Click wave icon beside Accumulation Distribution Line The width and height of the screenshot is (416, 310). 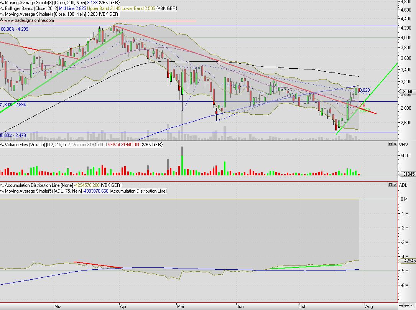[2, 185]
